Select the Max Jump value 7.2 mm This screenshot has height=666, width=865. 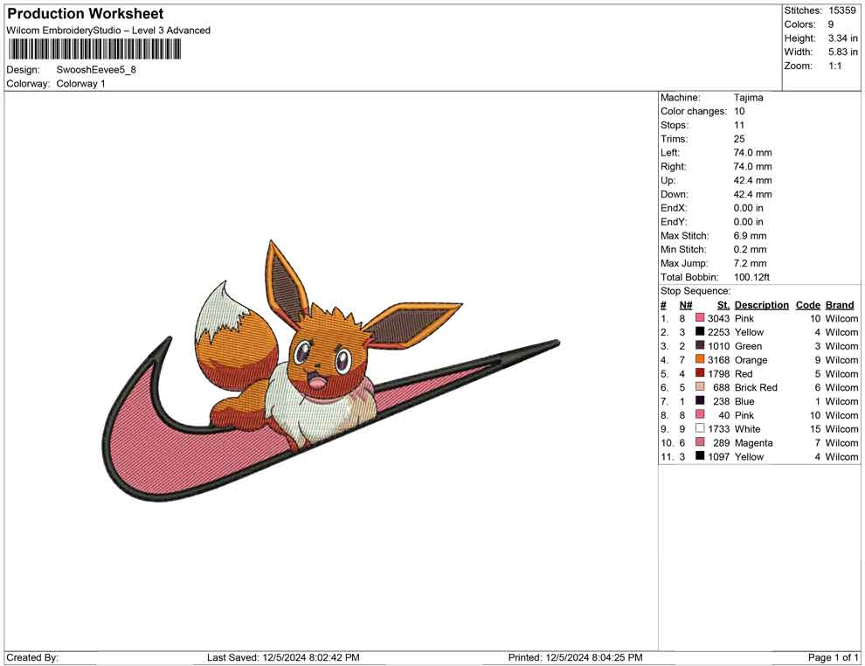pos(750,263)
